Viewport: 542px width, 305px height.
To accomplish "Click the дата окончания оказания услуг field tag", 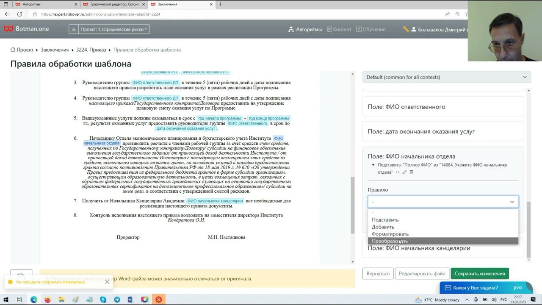I will (186, 128).
